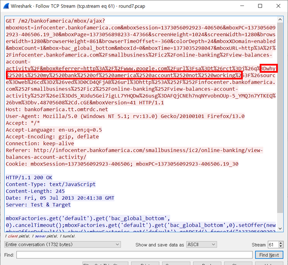
Task: Click the HTTP/1.1 200 OK response line
Action: [x=29, y=178]
